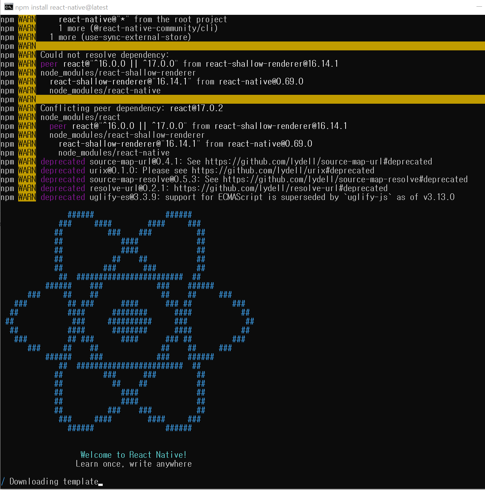Click '1 more (use-sync-external-store)' line
485x490 pixels.
(x=120, y=37)
